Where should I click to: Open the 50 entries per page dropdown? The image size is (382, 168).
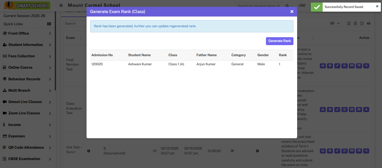335,23
